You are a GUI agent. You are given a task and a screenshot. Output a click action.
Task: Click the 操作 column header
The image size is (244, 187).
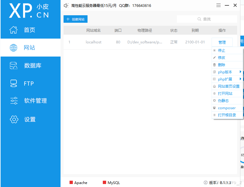pos(222,30)
